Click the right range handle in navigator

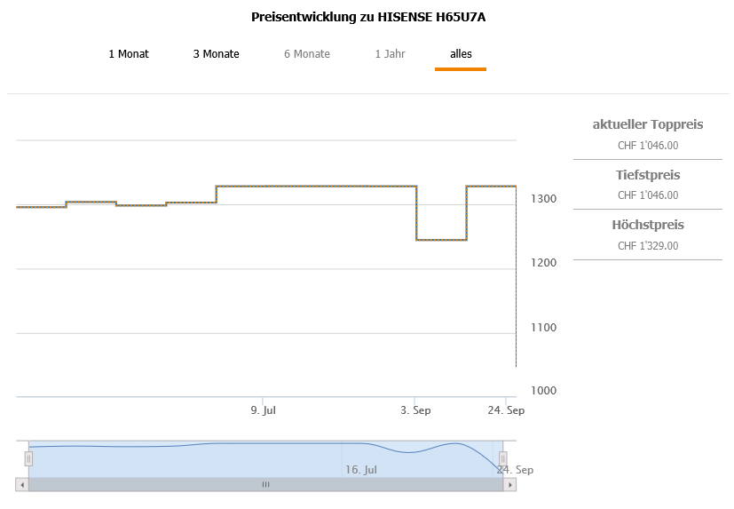503,458
